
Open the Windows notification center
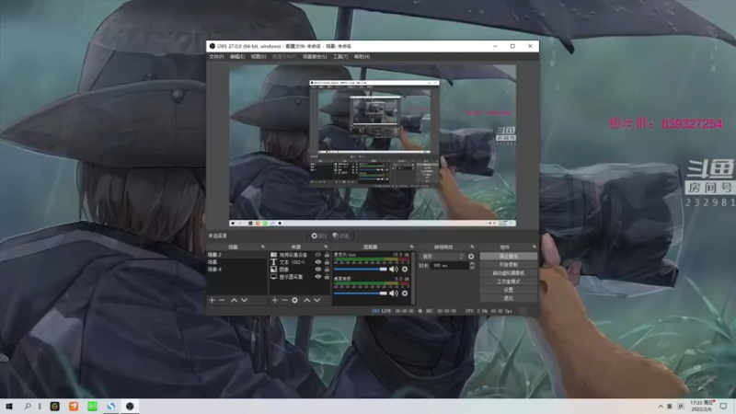[723, 406]
